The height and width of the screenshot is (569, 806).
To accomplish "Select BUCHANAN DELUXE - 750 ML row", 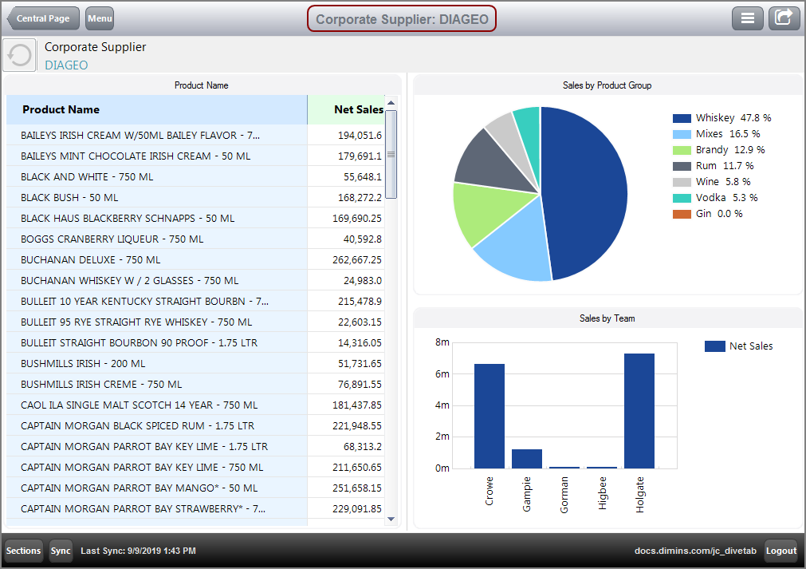I will tap(195, 260).
